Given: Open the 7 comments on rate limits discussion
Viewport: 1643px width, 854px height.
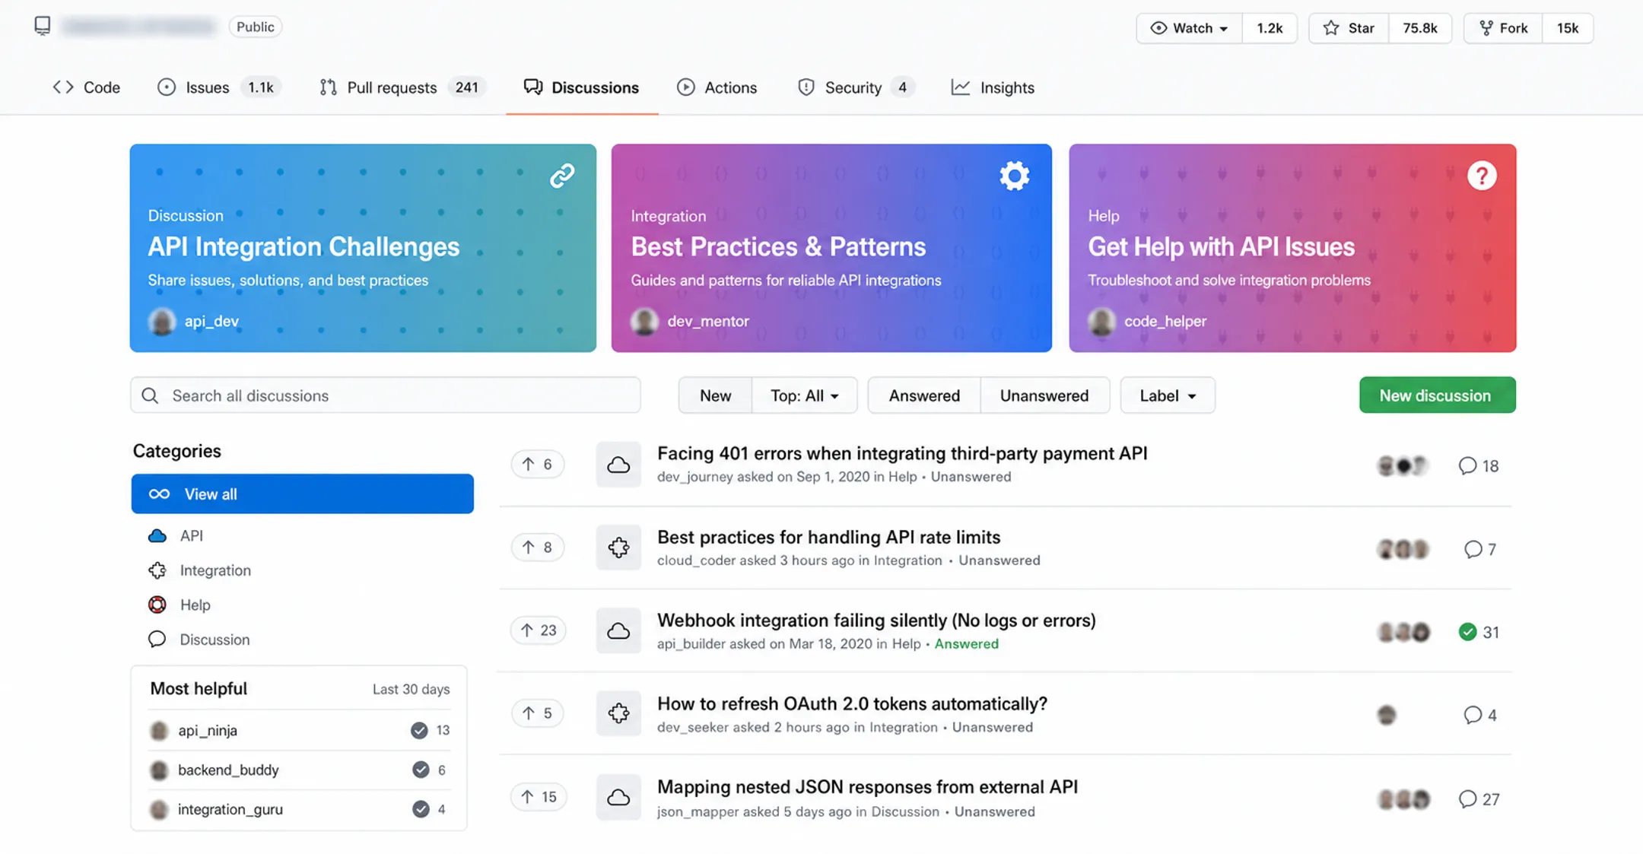Looking at the screenshot, I should point(1480,549).
